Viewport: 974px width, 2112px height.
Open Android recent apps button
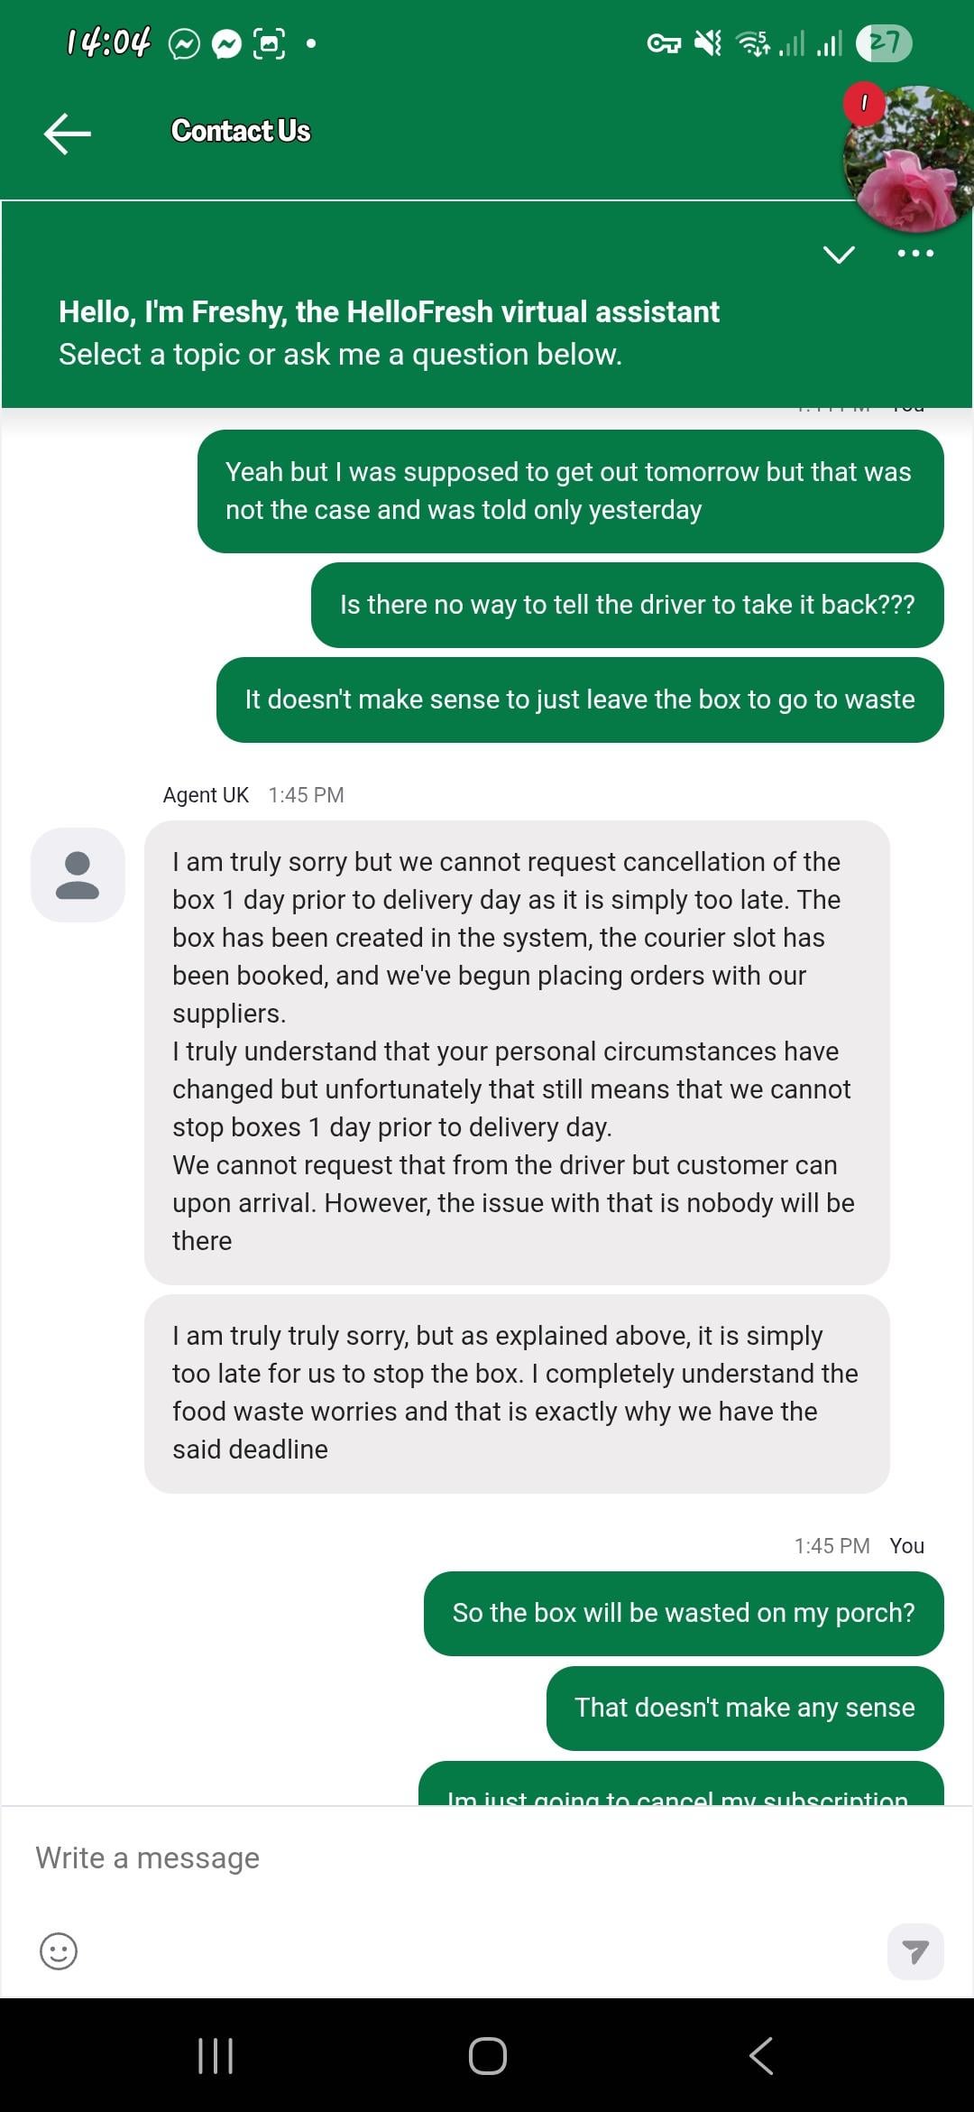coord(216,2056)
